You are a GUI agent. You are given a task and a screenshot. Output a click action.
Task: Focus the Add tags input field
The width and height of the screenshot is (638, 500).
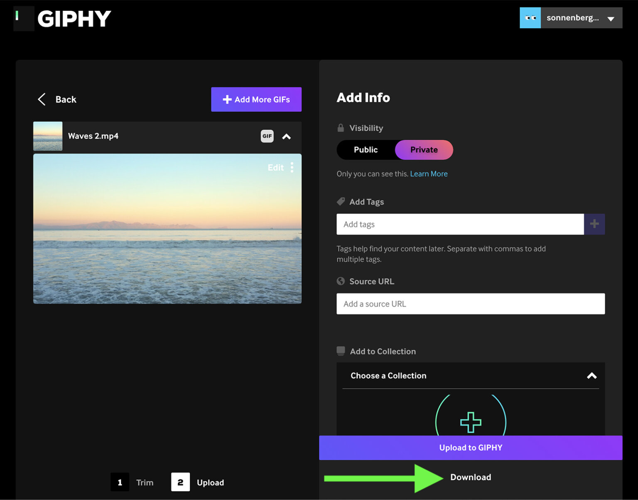pyautogui.click(x=460, y=224)
